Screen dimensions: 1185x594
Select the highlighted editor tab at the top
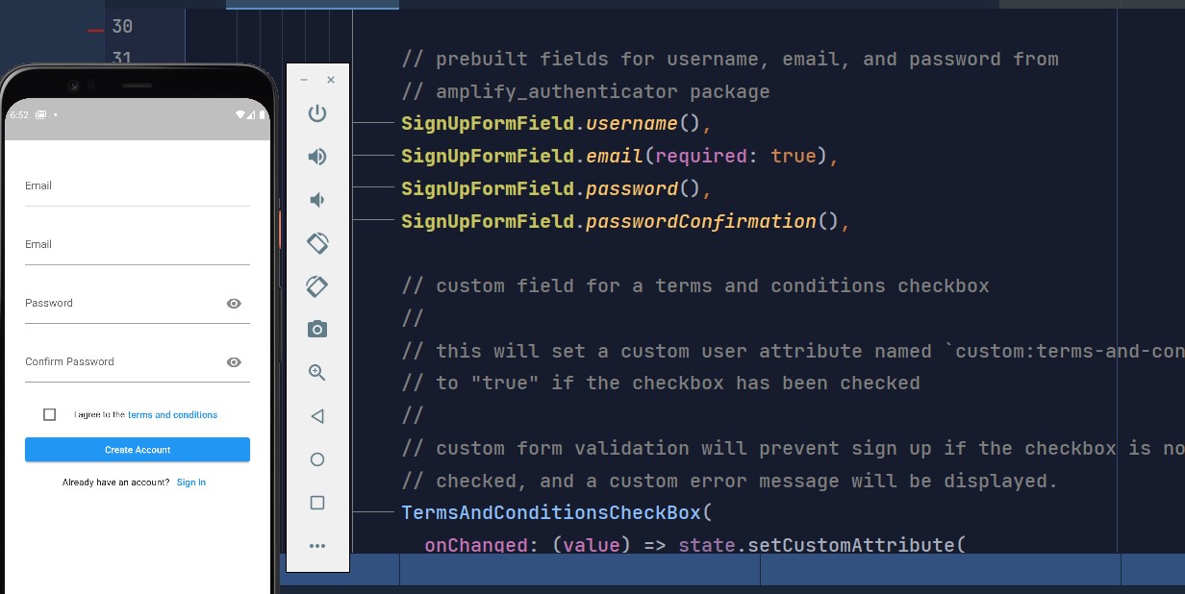[x=312, y=4]
